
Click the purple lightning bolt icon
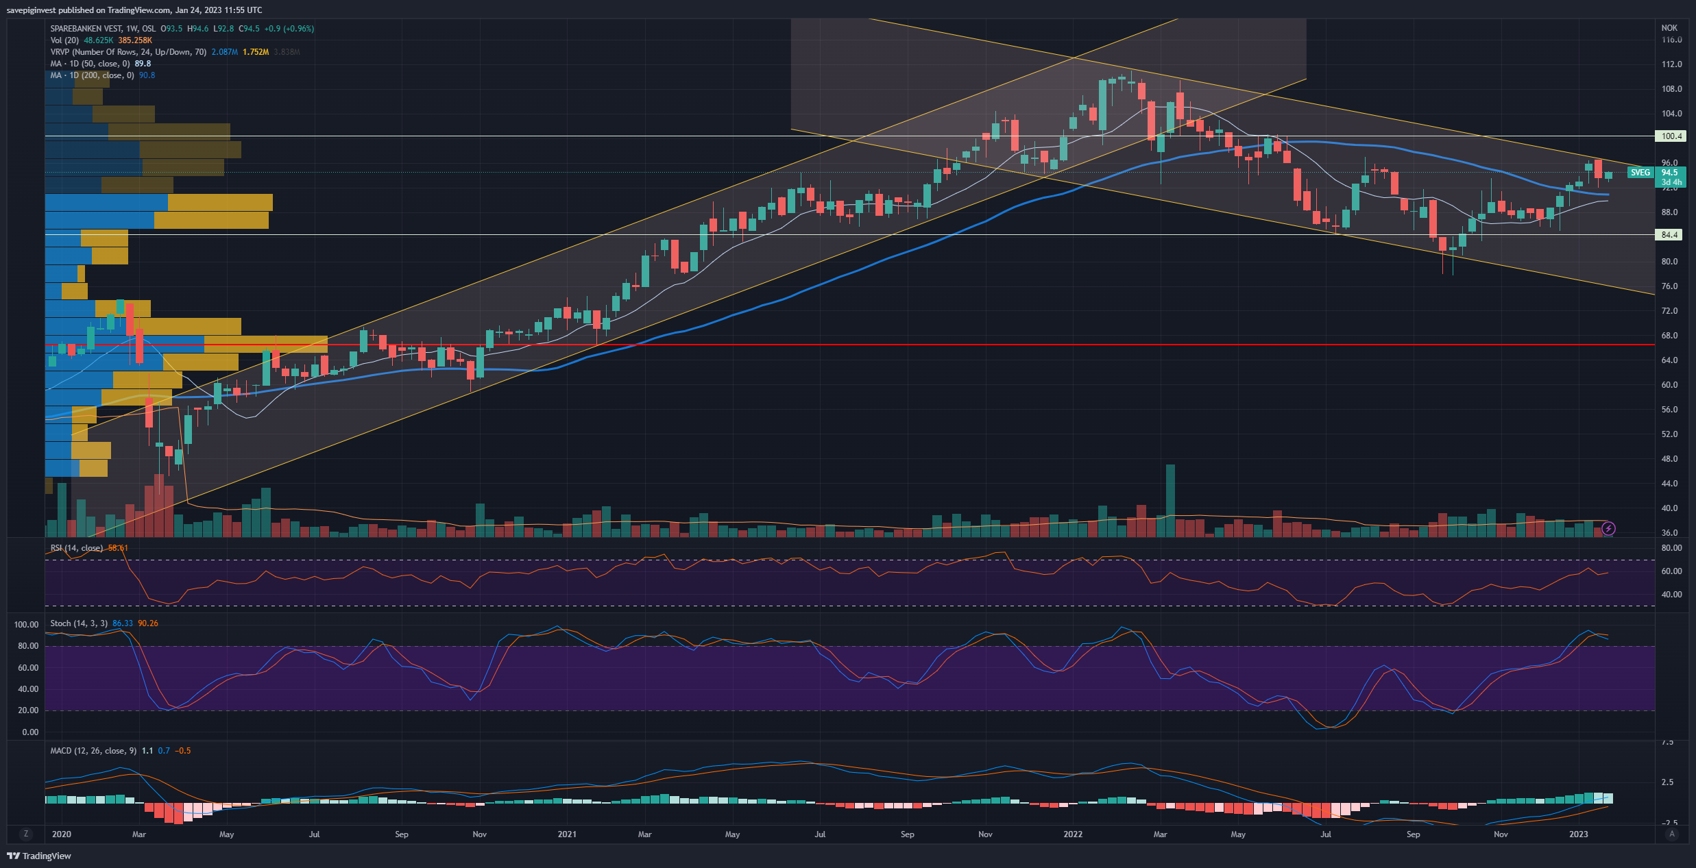[x=1608, y=528]
